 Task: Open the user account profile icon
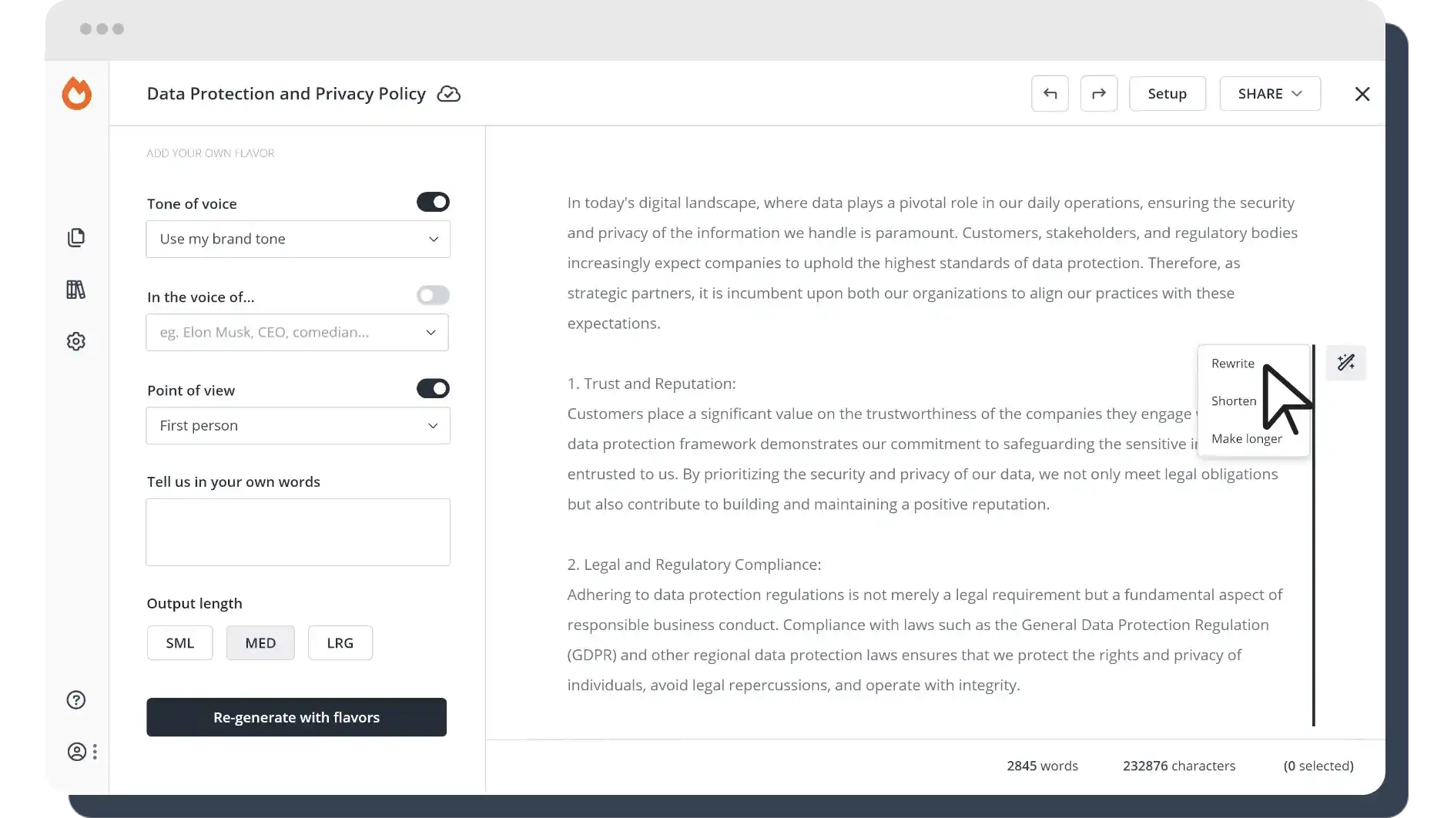pyautogui.click(x=77, y=752)
